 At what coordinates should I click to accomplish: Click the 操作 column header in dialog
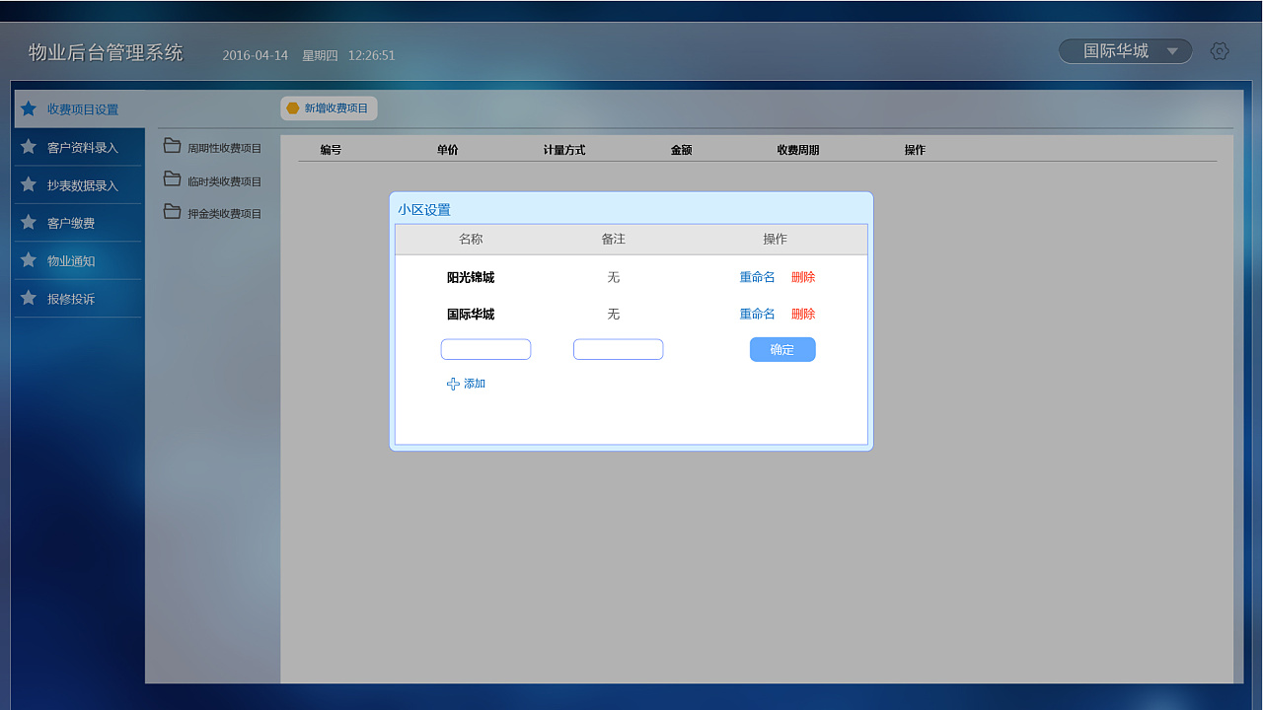pos(775,239)
